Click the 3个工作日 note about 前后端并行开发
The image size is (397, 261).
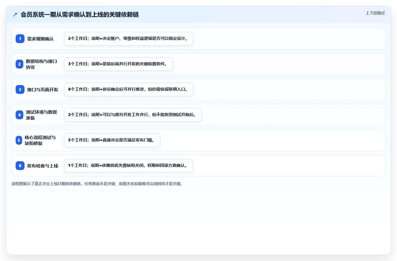coord(118,64)
